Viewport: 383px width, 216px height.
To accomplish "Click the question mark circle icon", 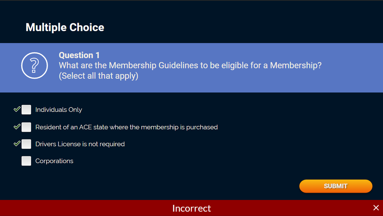I will pyautogui.click(x=34, y=65).
